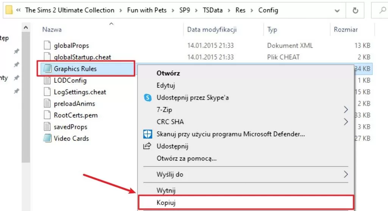Image resolution: width=388 pixels, height=211 pixels.
Task: Click the Microsoft Defender shield icon
Action: (x=148, y=134)
